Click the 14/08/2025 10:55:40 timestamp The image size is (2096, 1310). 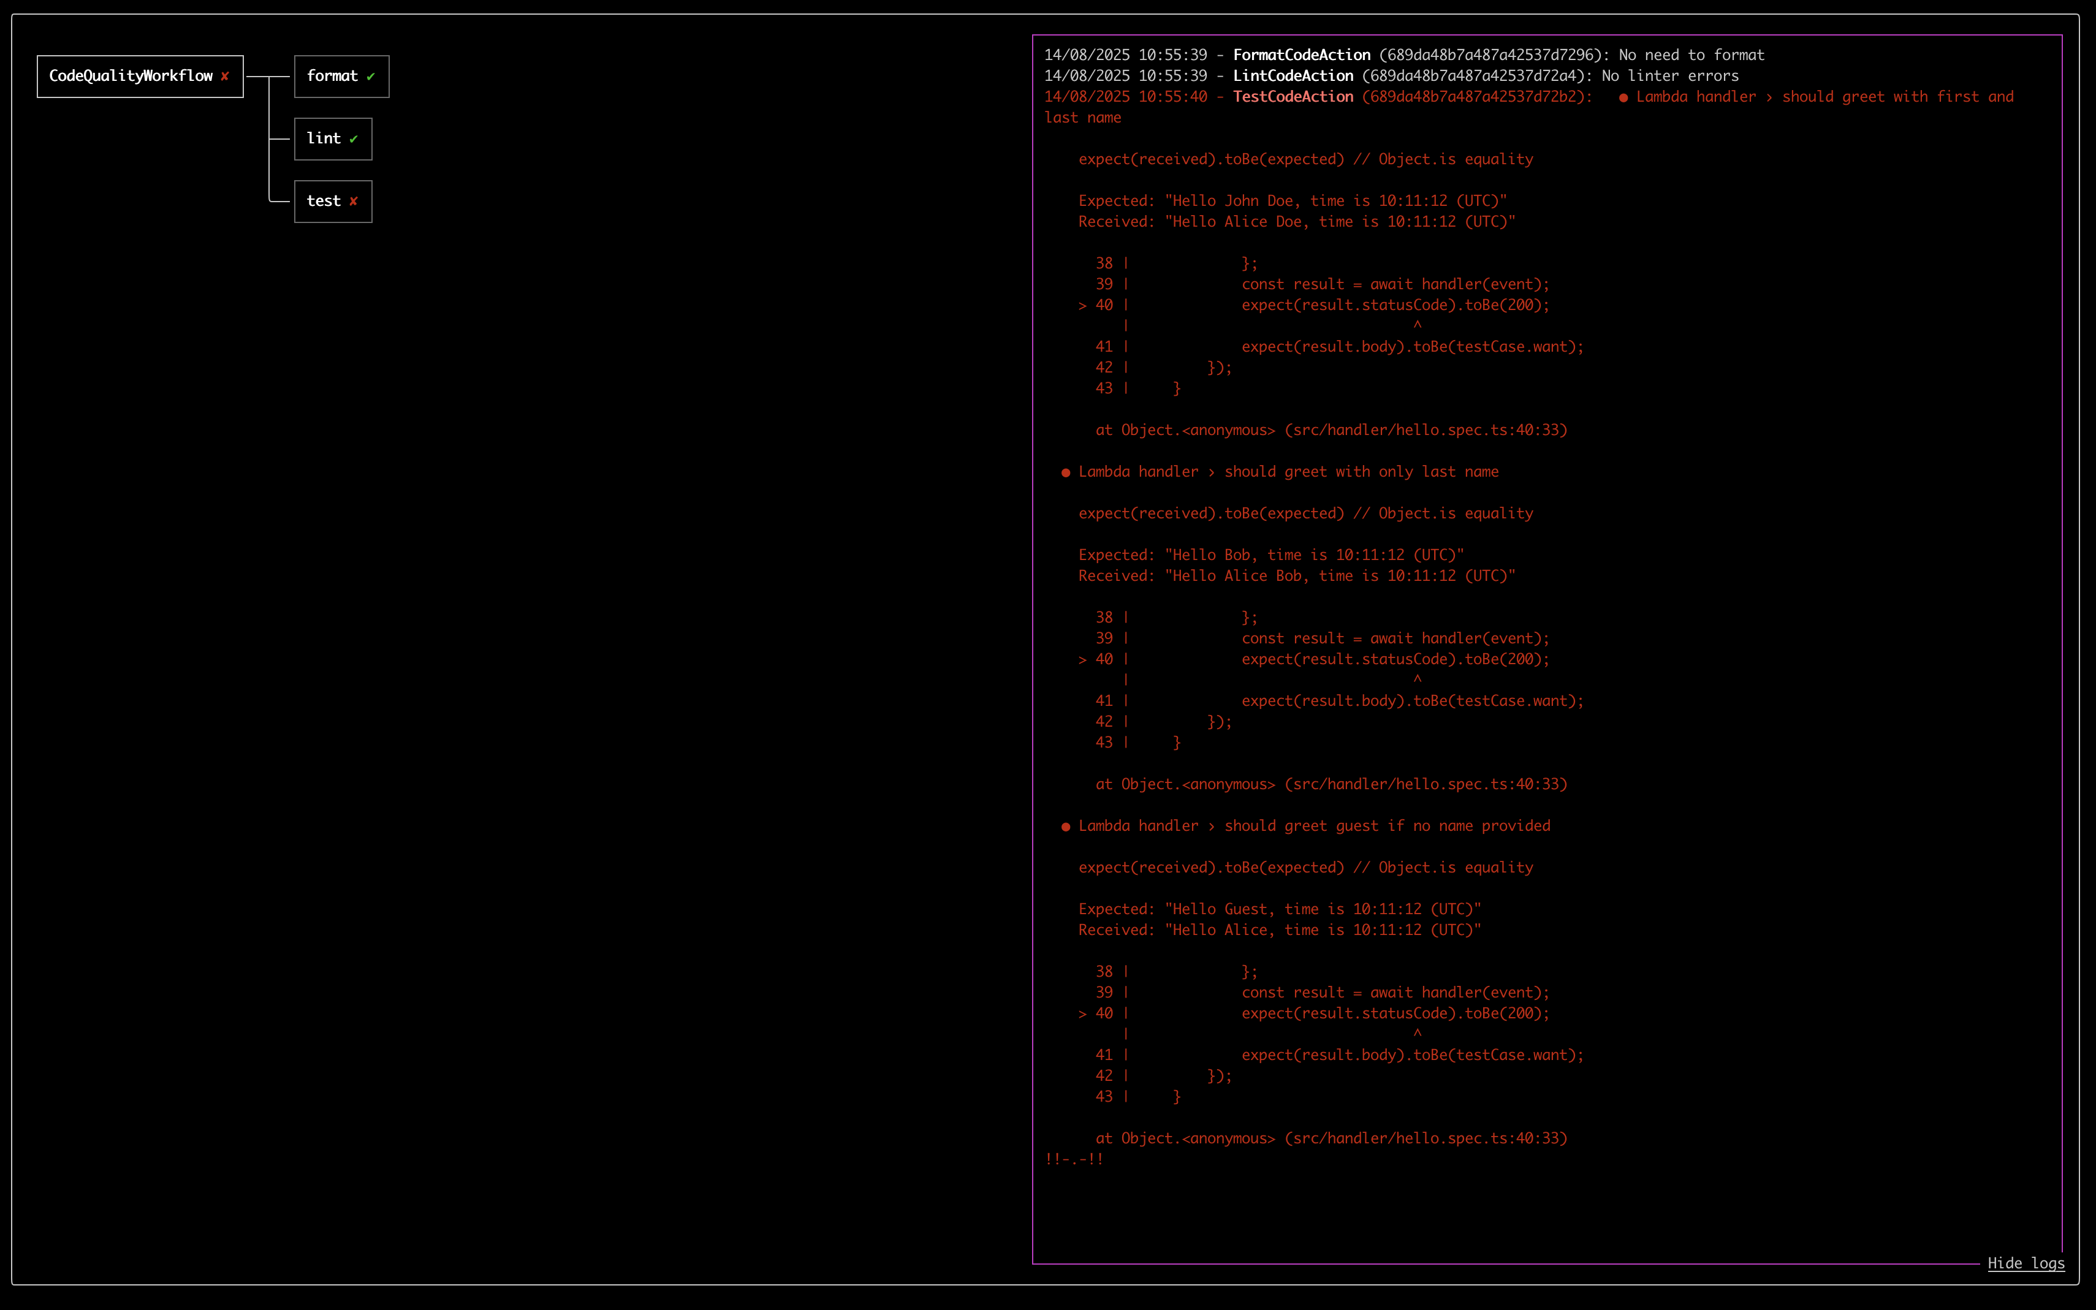1126,97
